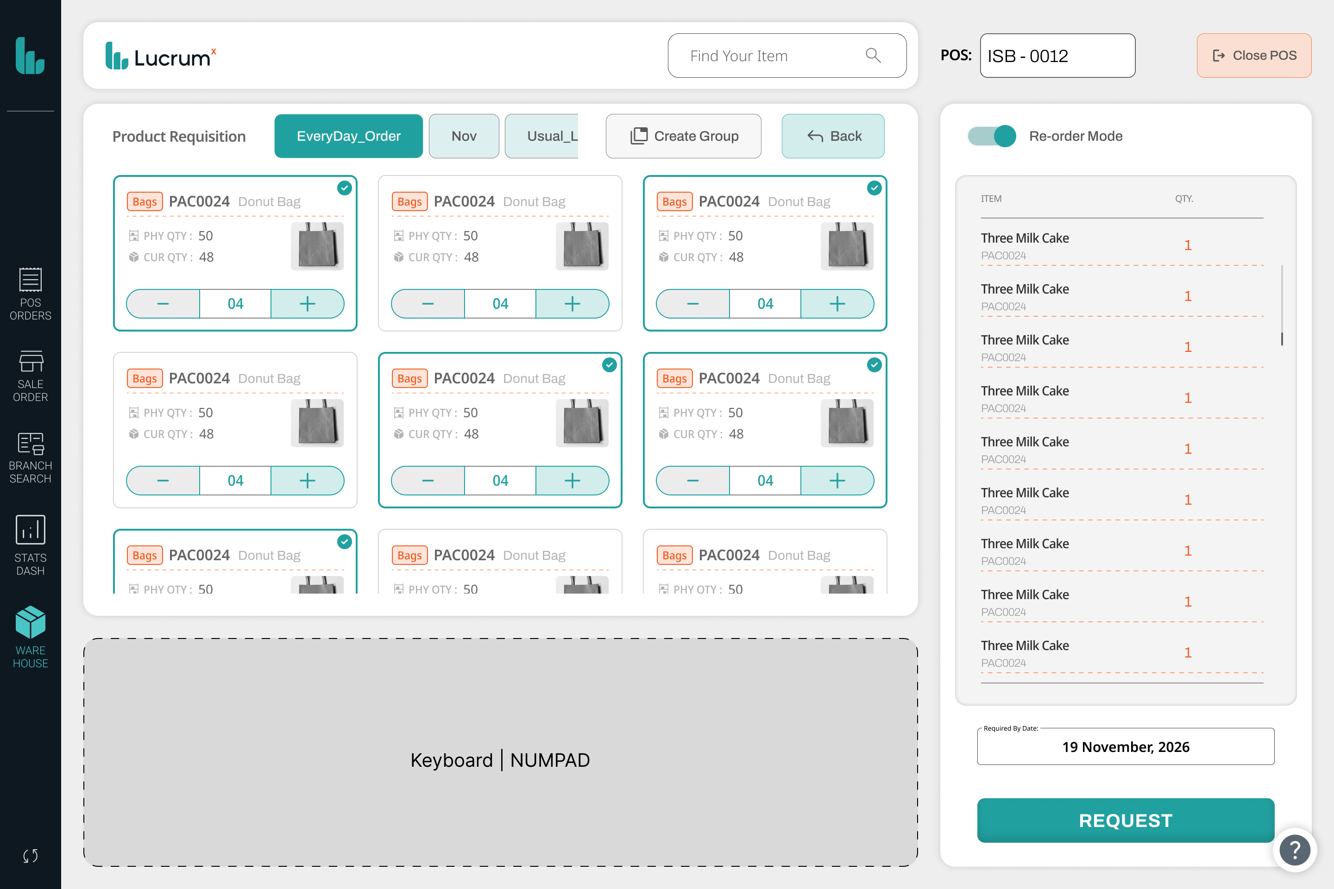The width and height of the screenshot is (1334, 889).
Task: Click the bag thumbnail on first row's first card
Action: coord(317,246)
